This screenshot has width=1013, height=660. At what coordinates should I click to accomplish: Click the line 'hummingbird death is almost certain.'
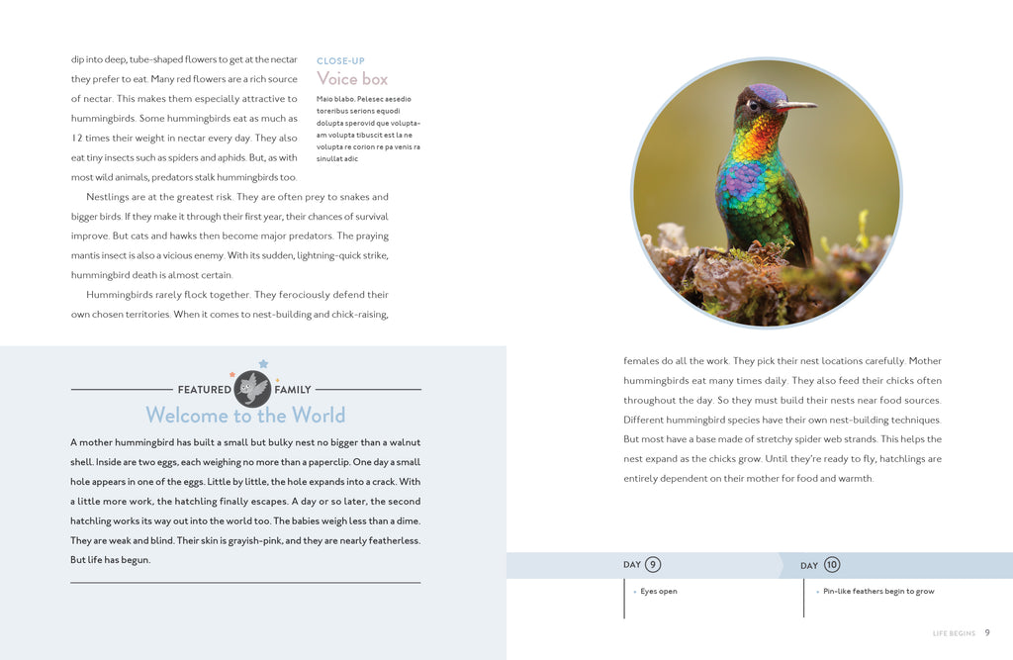pos(151,275)
